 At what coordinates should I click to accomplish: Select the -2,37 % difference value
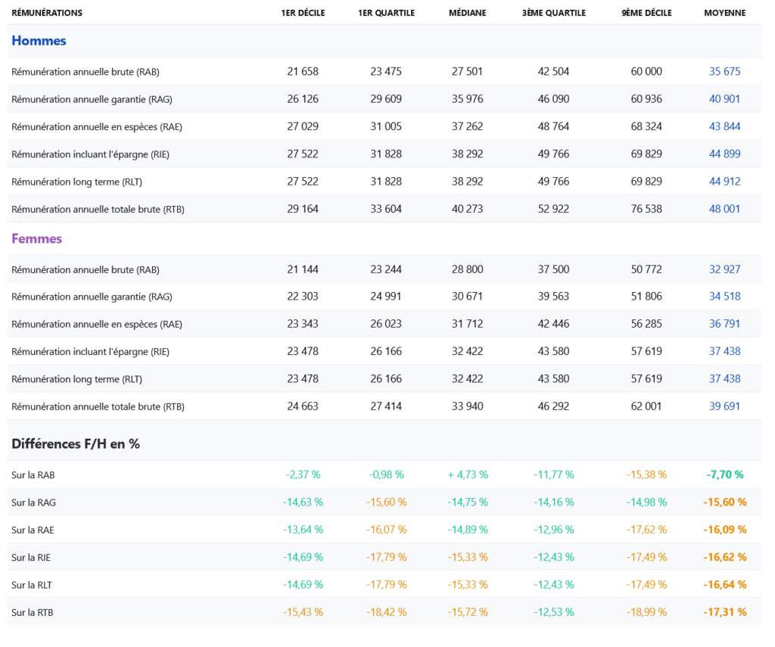pyautogui.click(x=303, y=474)
